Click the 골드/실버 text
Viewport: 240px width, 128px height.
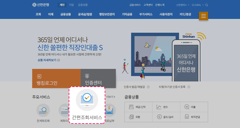click(x=168, y=117)
